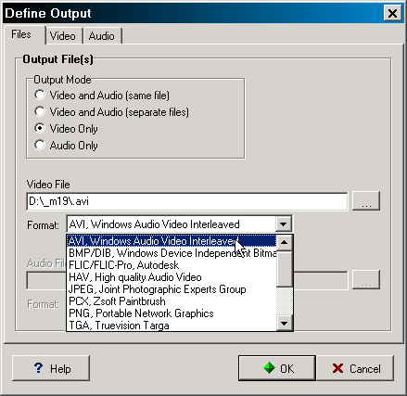Select JPEG, Joint Photographic Experts Group
The height and width of the screenshot is (396, 407).
172,289
